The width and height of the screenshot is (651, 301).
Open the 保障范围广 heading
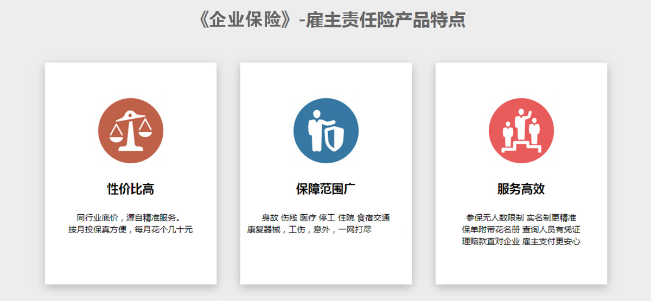(325, 189)
